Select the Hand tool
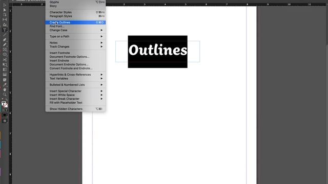This screenshot has height=184, width=328. click(x=5, y=90)
